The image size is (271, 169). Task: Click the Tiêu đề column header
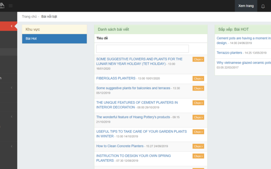tap(102, 38)
